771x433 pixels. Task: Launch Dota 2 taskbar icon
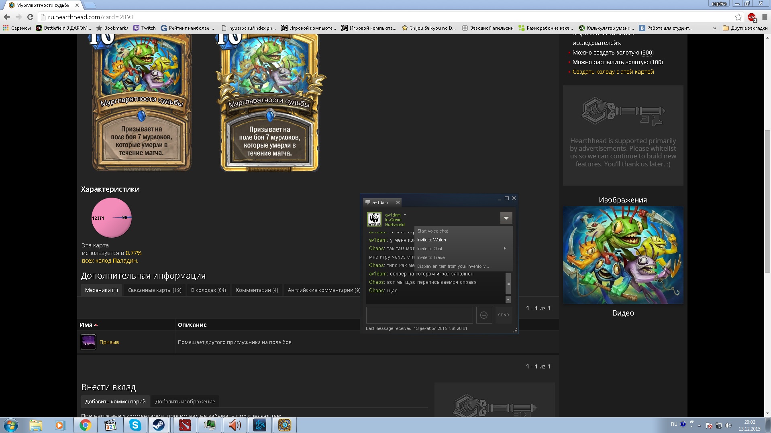click(185, 425)
